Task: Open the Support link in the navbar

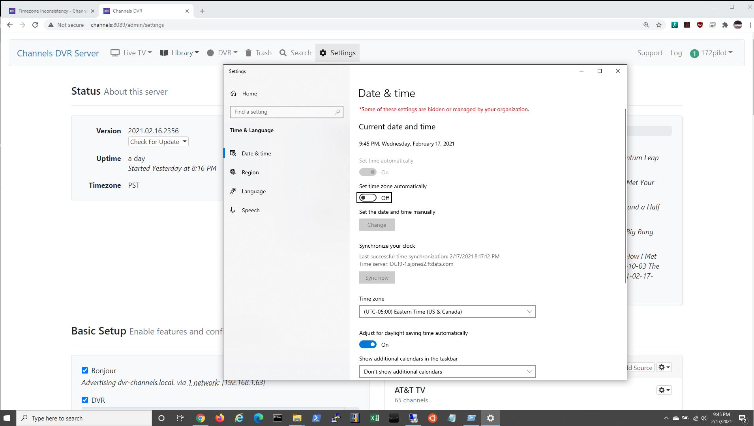Action: tap(649, 53)
